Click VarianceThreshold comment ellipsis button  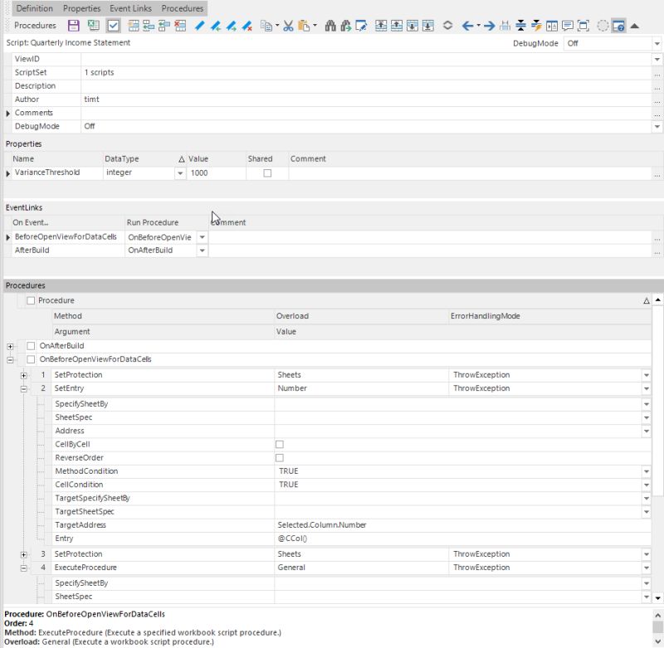click(657, 173)
